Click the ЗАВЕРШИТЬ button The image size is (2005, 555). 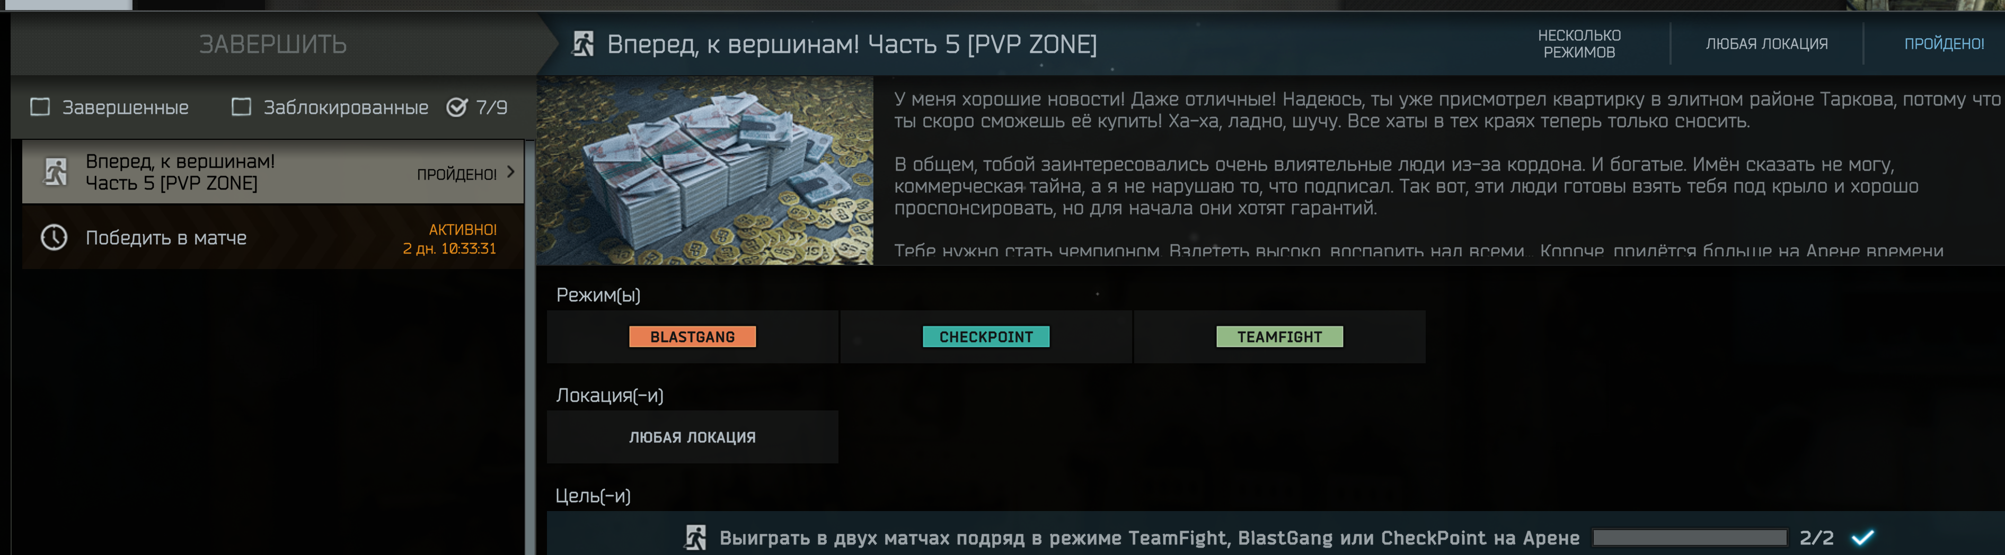coord(272,43)
